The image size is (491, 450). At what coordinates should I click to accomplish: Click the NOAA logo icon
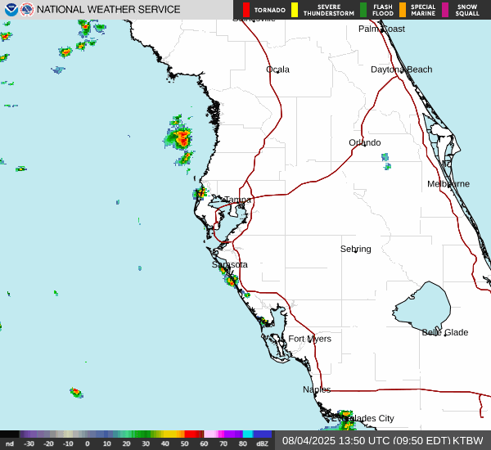tap(9, 10)
